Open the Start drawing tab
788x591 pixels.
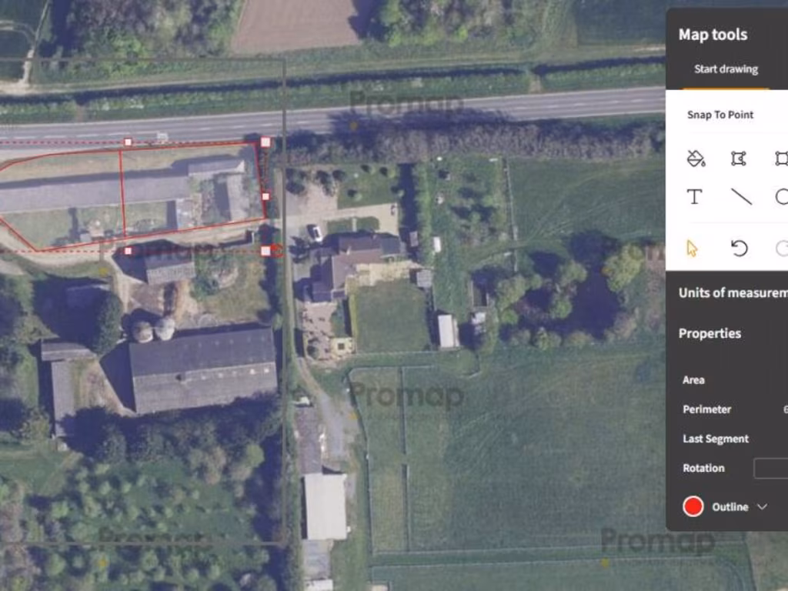tap(726, 69)
